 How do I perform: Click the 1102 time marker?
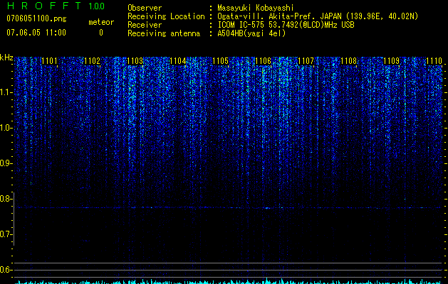coord(93,60)
